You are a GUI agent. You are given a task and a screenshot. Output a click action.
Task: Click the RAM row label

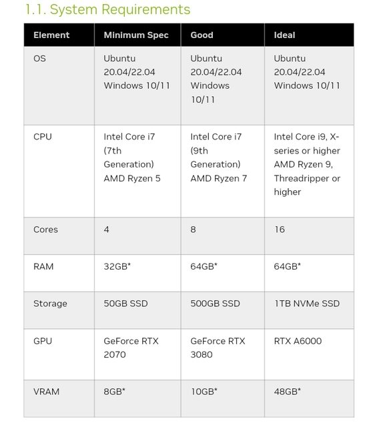click(43, 267)
